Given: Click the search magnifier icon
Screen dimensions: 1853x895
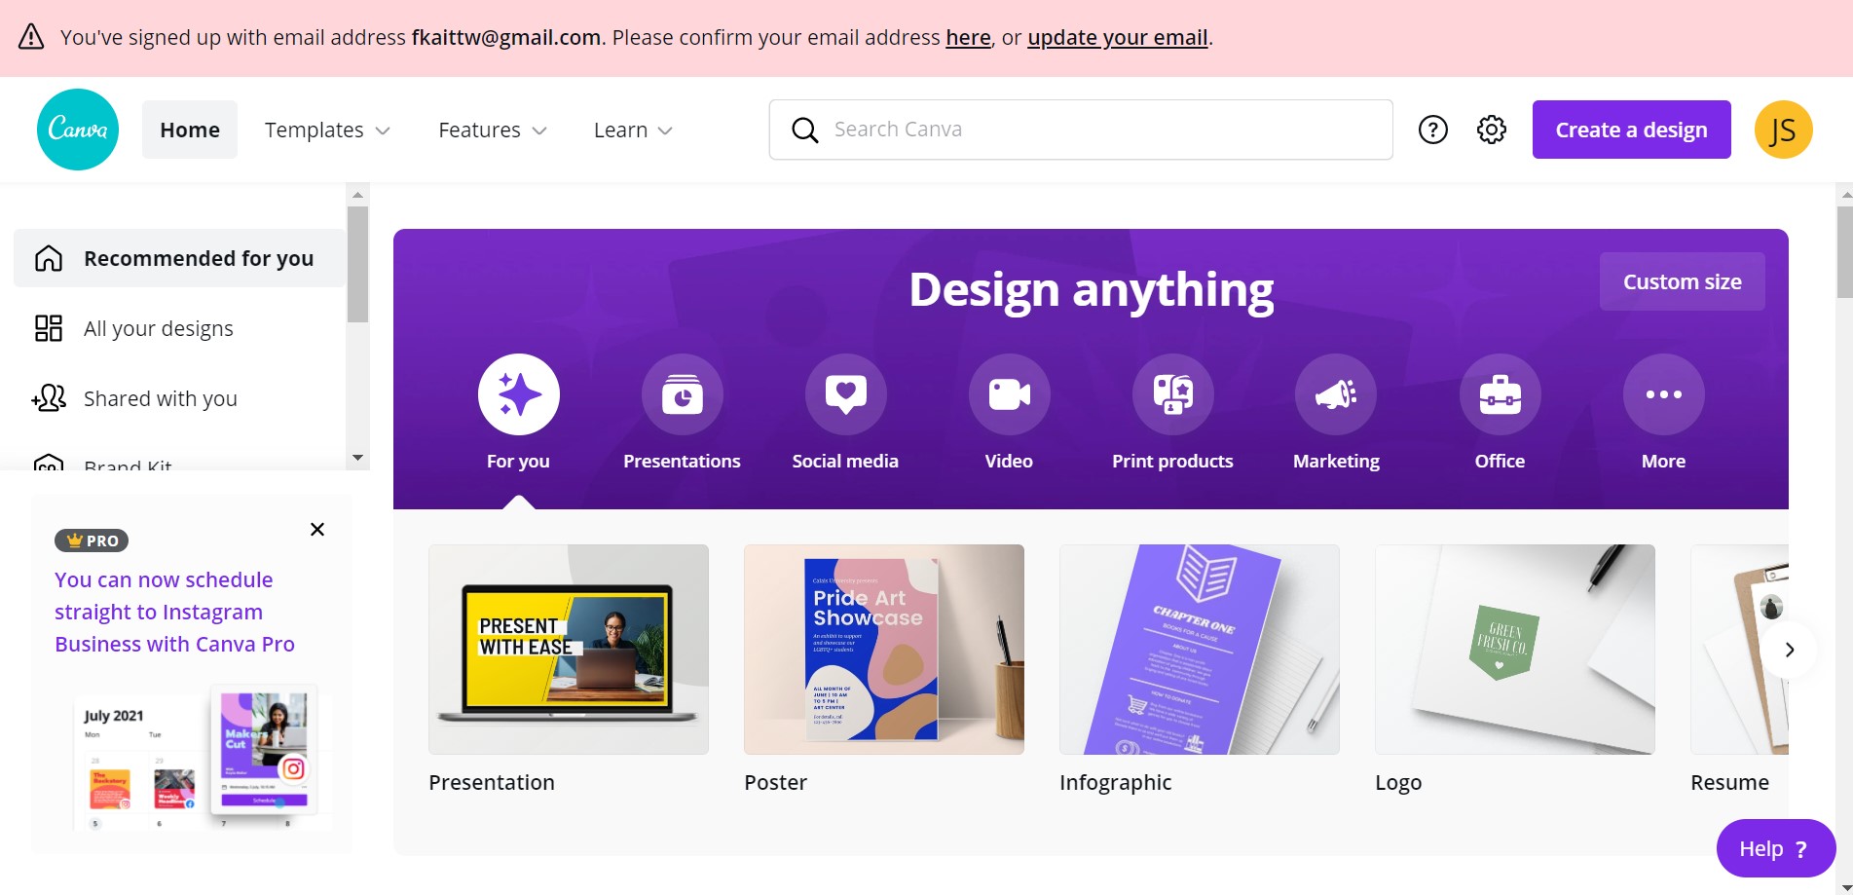Looking at the screenshot, I should [x=804, y=130].
